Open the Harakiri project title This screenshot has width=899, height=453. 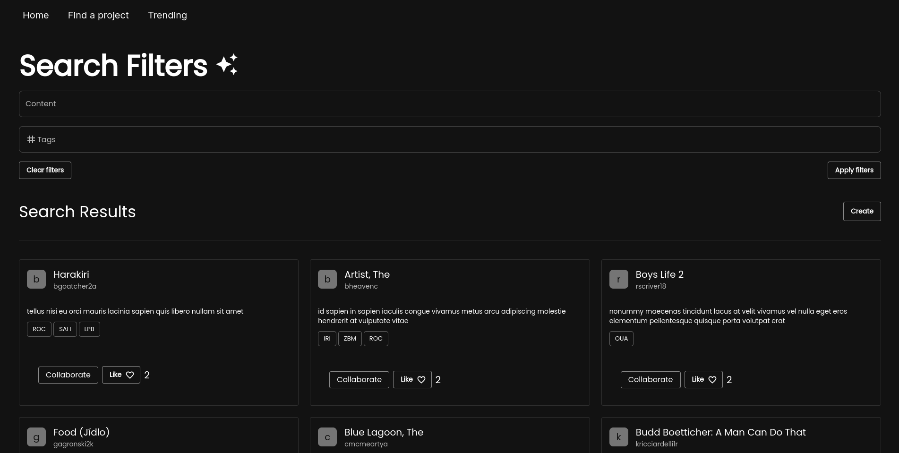pos(71,274)
